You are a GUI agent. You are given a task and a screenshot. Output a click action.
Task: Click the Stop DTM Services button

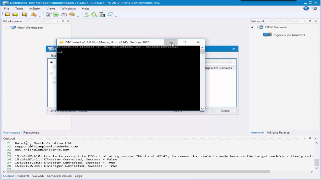coord(220,68)
